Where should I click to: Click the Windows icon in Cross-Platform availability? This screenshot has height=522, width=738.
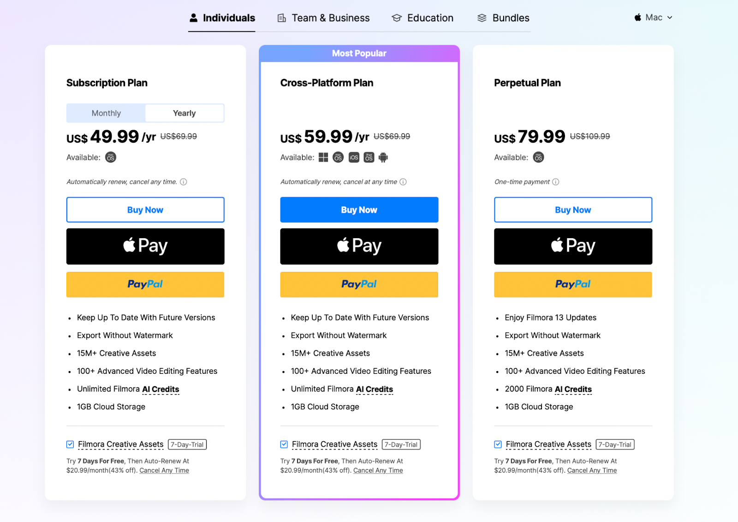323,157
